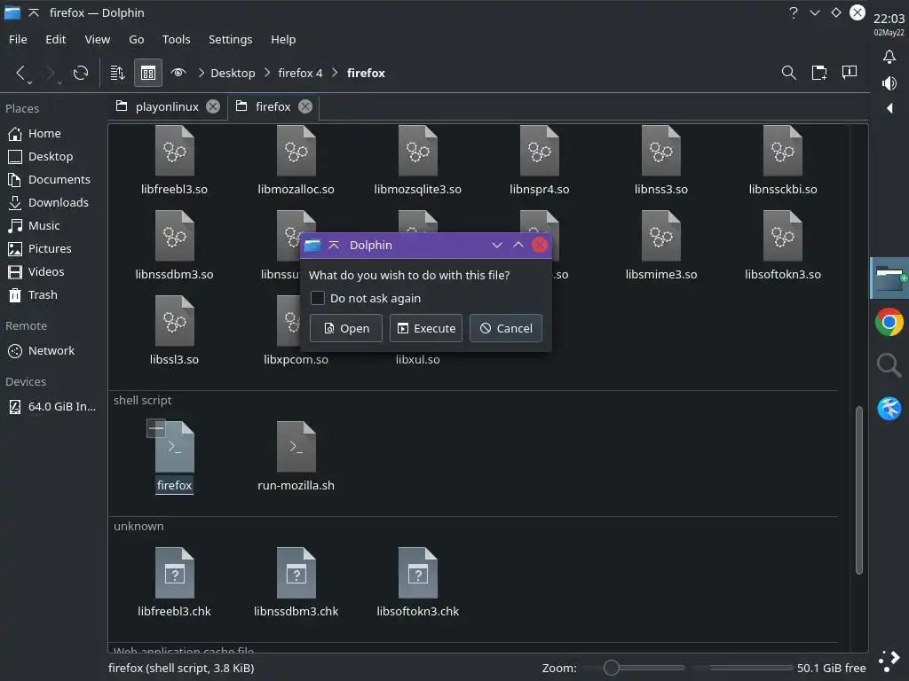Check the 'Do not ask again' box
The width and height of the screenshot is (909, 681).
click(x=318, y=298)
